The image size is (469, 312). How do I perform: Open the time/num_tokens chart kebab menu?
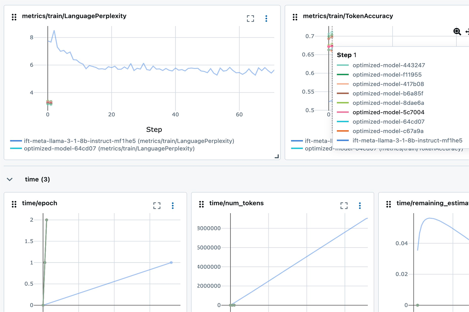click(x=360, y=206)
